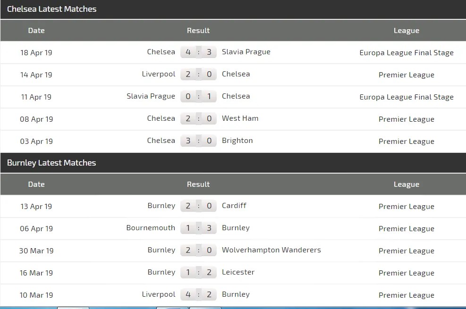Open the Chelsea 3:0 Brighton score
The width and height of the screenshot is (466, 309).
198,141
